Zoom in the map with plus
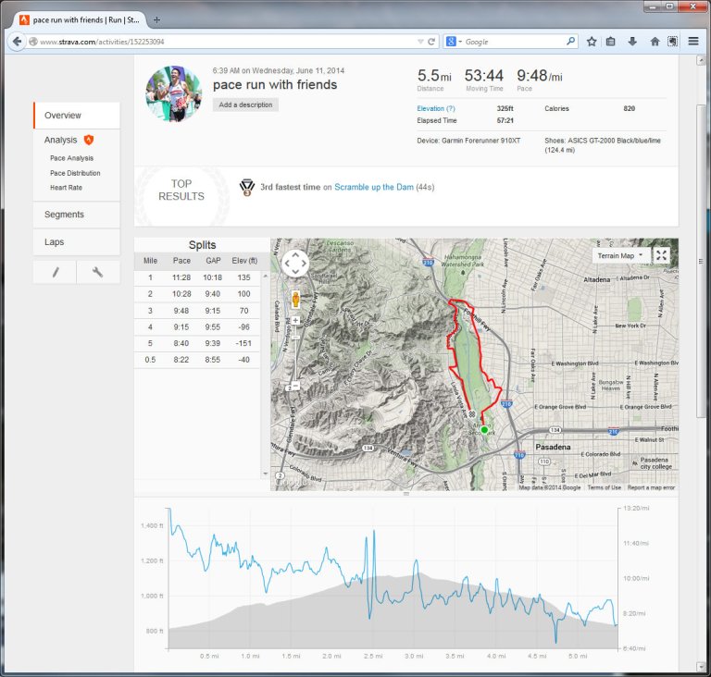The width and height of the screenshot is (711, 677). [295, 320]
